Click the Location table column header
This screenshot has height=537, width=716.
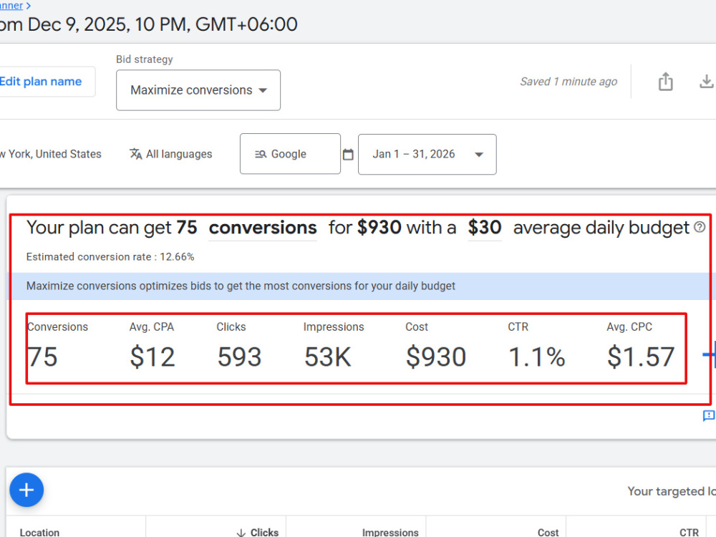click(39, 532)
